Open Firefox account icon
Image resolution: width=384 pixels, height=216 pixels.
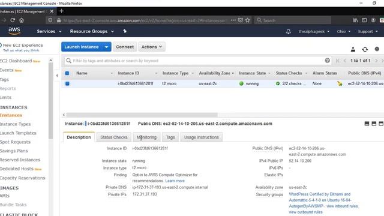373,20
